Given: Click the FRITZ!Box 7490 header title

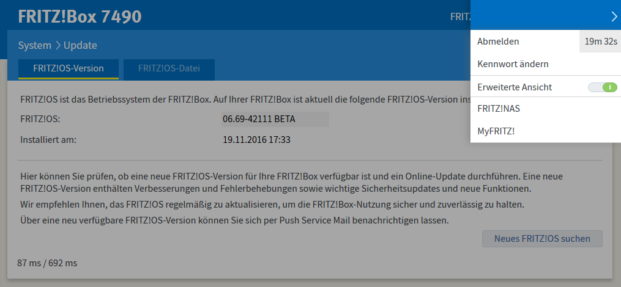Looking at the screenshot, I should click(x=80, y=16).
